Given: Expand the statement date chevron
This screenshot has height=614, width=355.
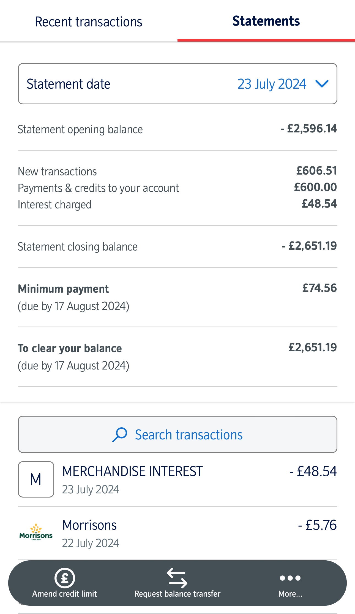Looking at the screenshot, I should pyautogui.click(x=322, y=84).
